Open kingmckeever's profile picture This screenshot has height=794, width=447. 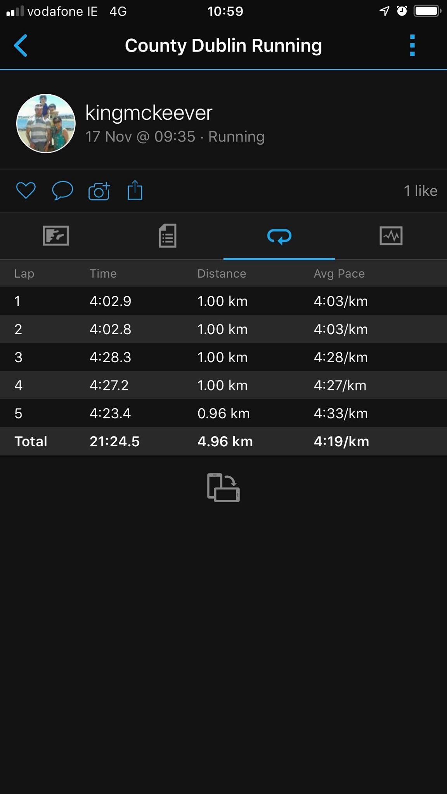tap(46, 123)
